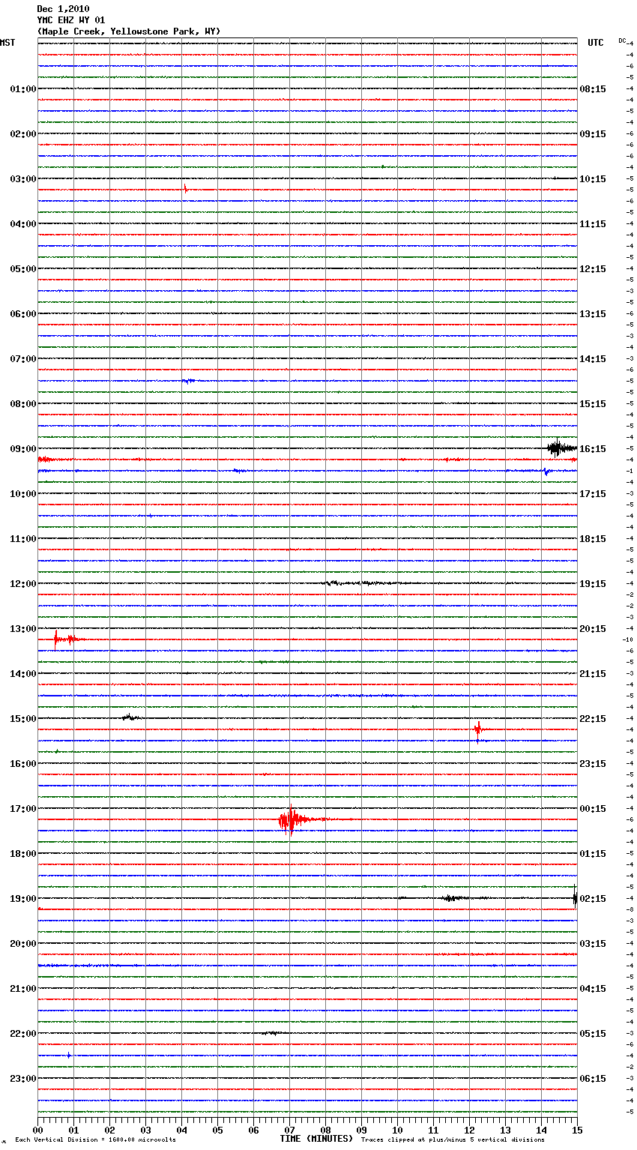Click the "11:00" MST time label
The width and height of the screenshot is (637, 1150).
point(23,539)
